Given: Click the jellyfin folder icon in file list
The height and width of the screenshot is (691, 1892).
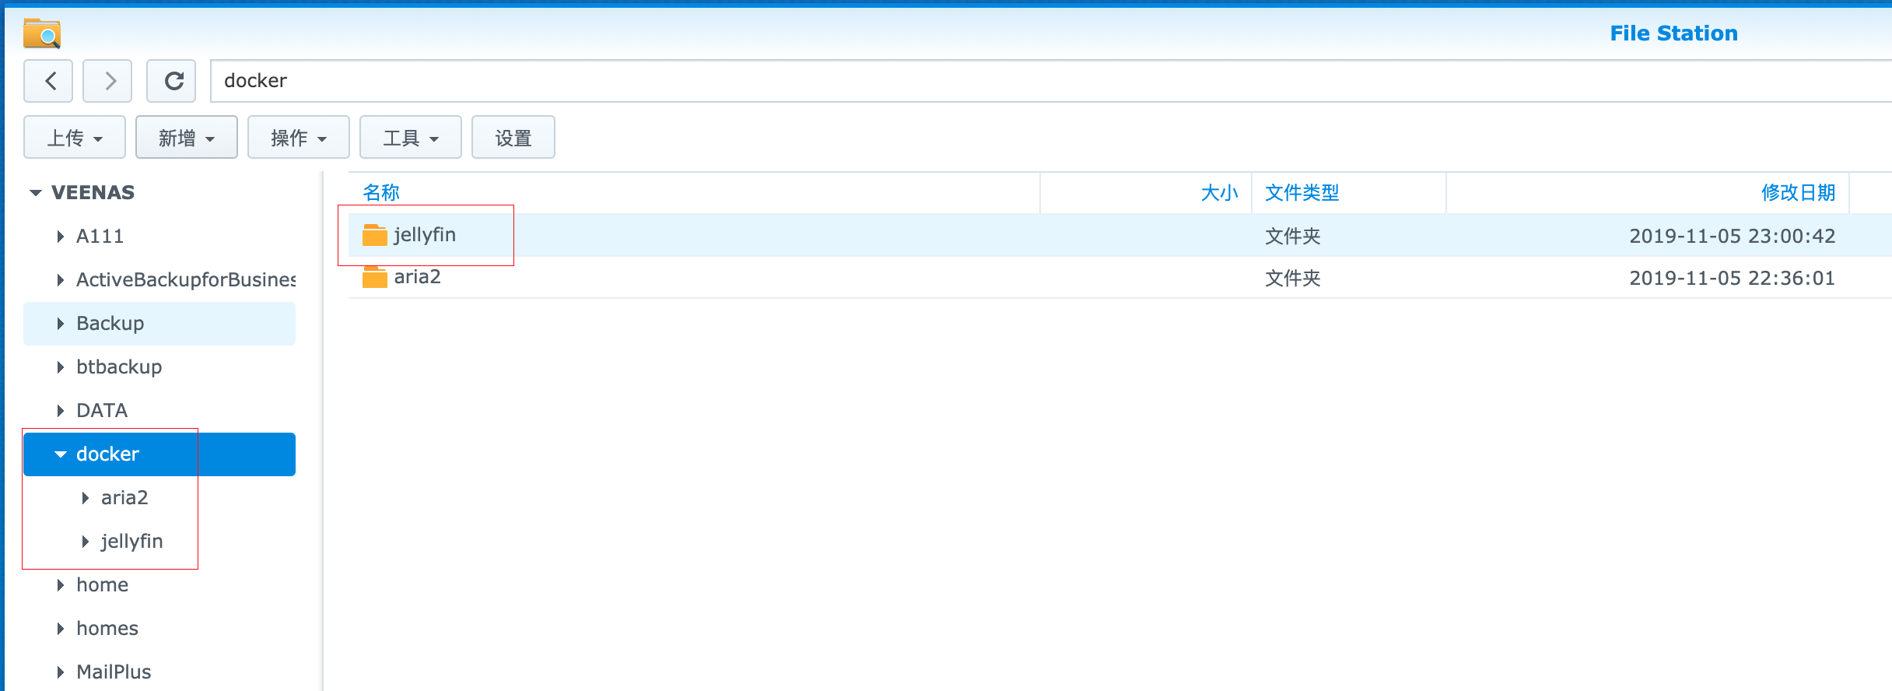Looking at the screenshot, I should click(x=375, y=235).
